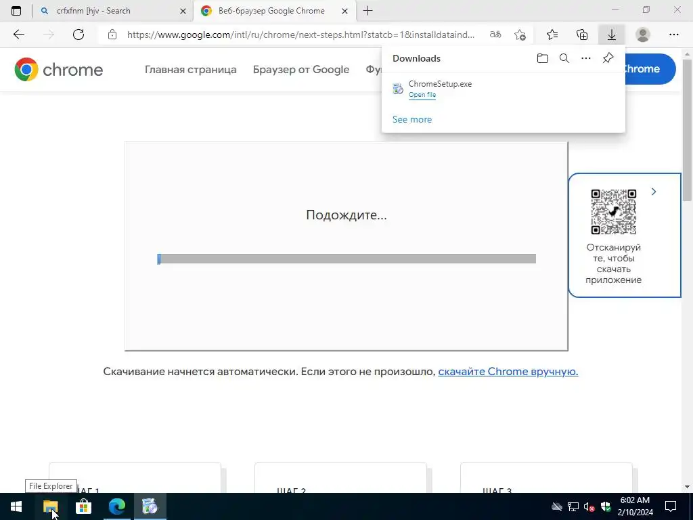Open the Collections icon
693x520 pixels.
pos(582,35)
